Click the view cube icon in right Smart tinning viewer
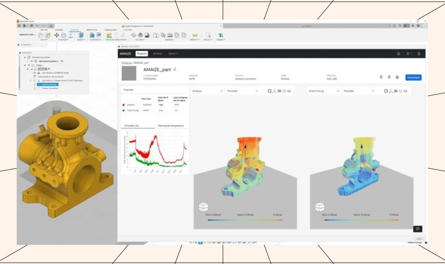The height and width of the screenshot is (264, 445). (320, 207)
